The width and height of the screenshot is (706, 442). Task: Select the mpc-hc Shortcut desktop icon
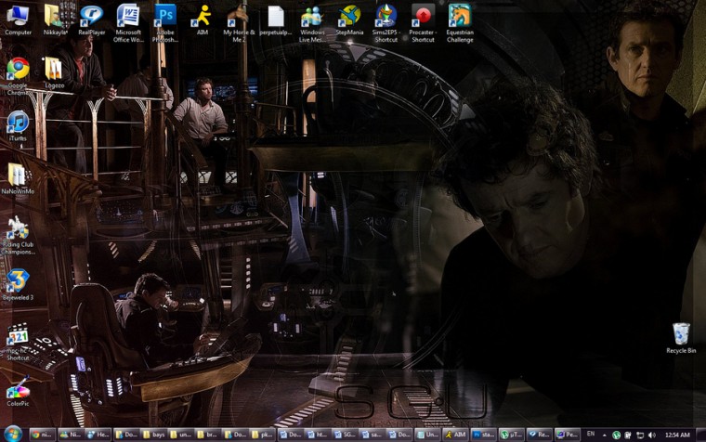coord(18,342)
